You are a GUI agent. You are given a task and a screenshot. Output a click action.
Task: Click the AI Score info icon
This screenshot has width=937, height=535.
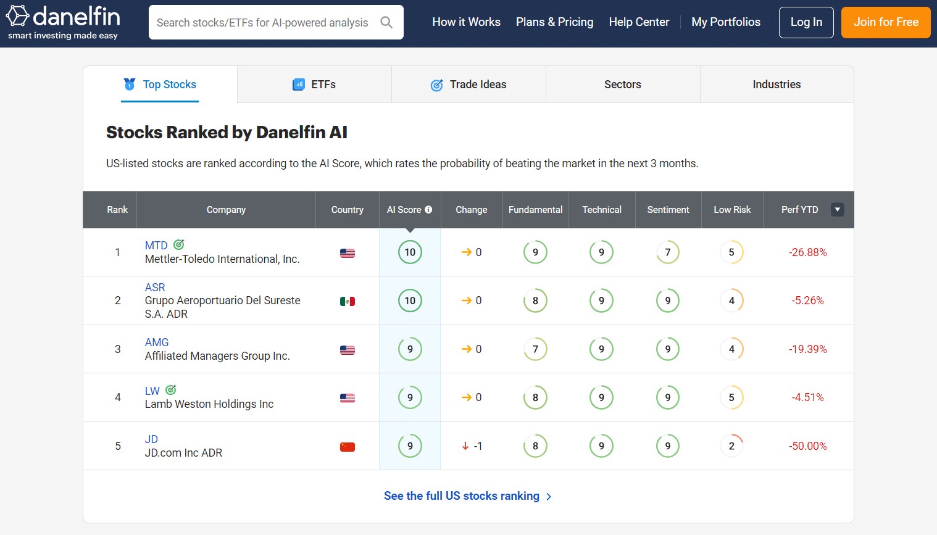coord(428,210)
